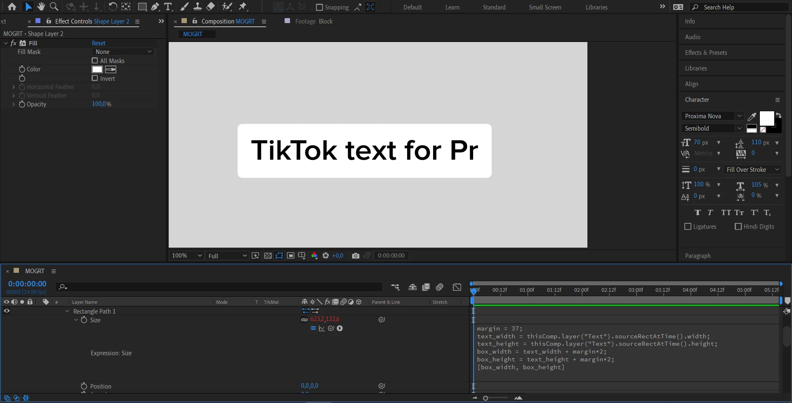Click the Reset link for Fill effect
This screenshot has height=403, width=792.
(x=99, y=43)
